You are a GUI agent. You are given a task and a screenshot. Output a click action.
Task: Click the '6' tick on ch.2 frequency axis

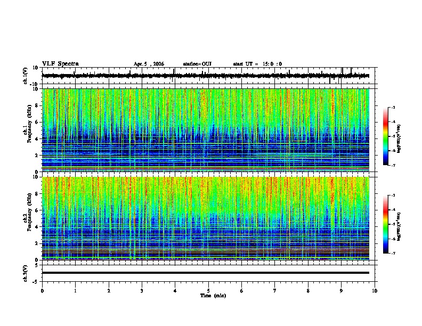(37, 210)
